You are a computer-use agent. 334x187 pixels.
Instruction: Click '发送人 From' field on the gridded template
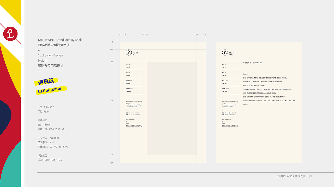129,81
